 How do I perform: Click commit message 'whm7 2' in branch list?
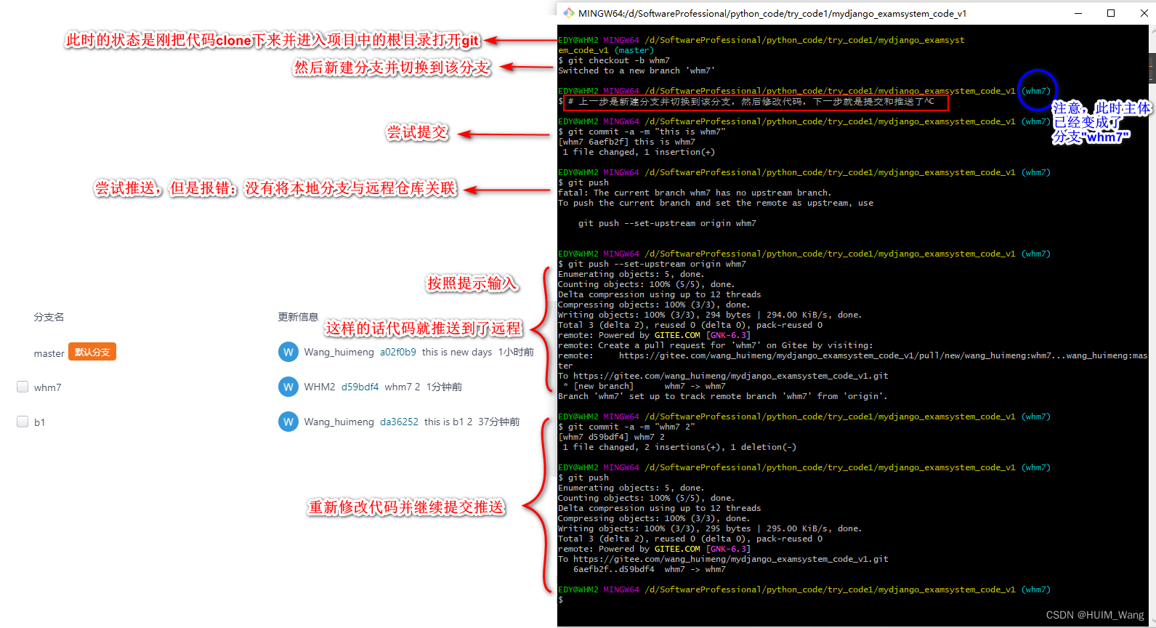pos(403,387)
